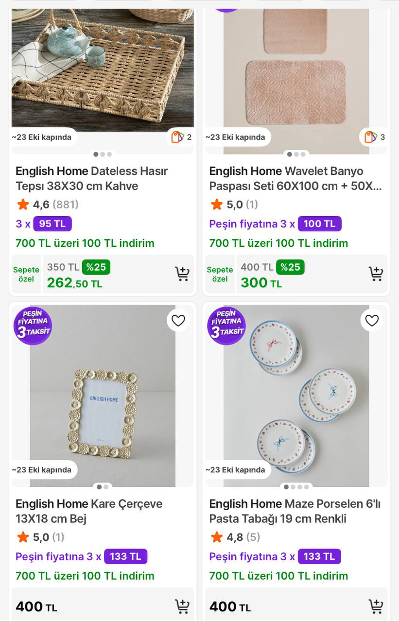Open the Dateless Hasır Tepsi product title
The height and width of the screenshot is (622, 399).
click(x=91, y=178)
